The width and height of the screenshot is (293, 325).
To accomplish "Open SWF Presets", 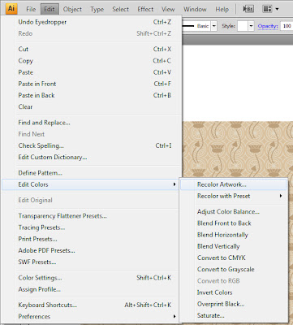I will coord(92,262).
